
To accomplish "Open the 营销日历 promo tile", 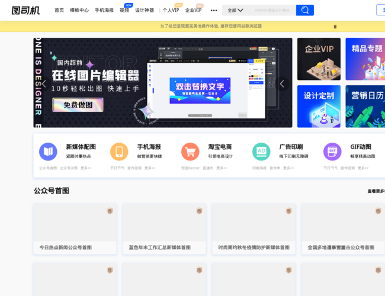I will 365,107.
